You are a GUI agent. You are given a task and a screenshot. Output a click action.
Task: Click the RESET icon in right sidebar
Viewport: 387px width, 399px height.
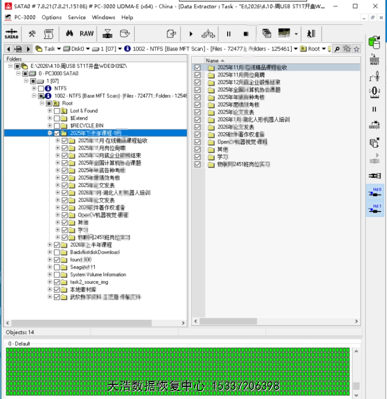point(374,59)
